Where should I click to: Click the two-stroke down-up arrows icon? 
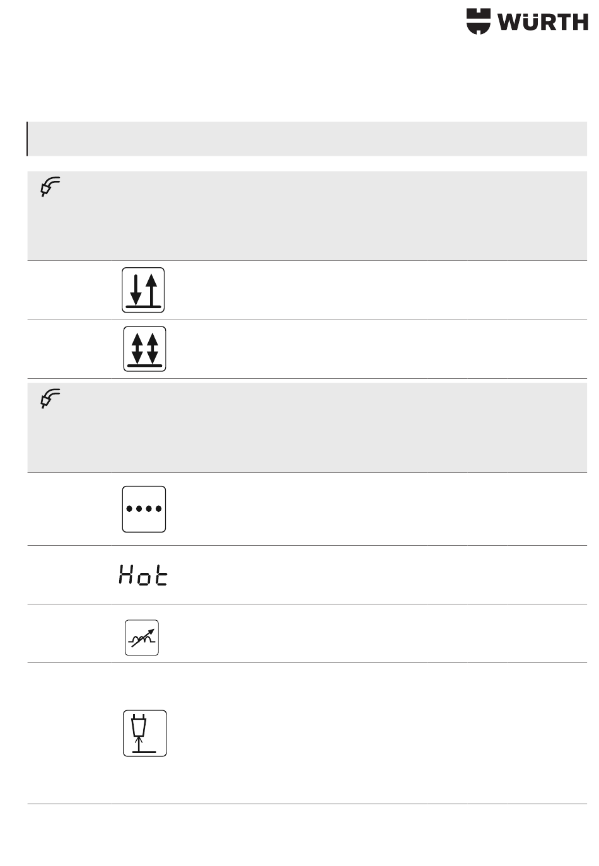click(x=143, y=290)
